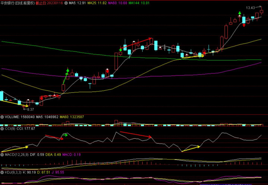This screenshot has width=268, height=185.
Task: Expand the KDJ panel options chevron
Action: [x=2, y=172]
